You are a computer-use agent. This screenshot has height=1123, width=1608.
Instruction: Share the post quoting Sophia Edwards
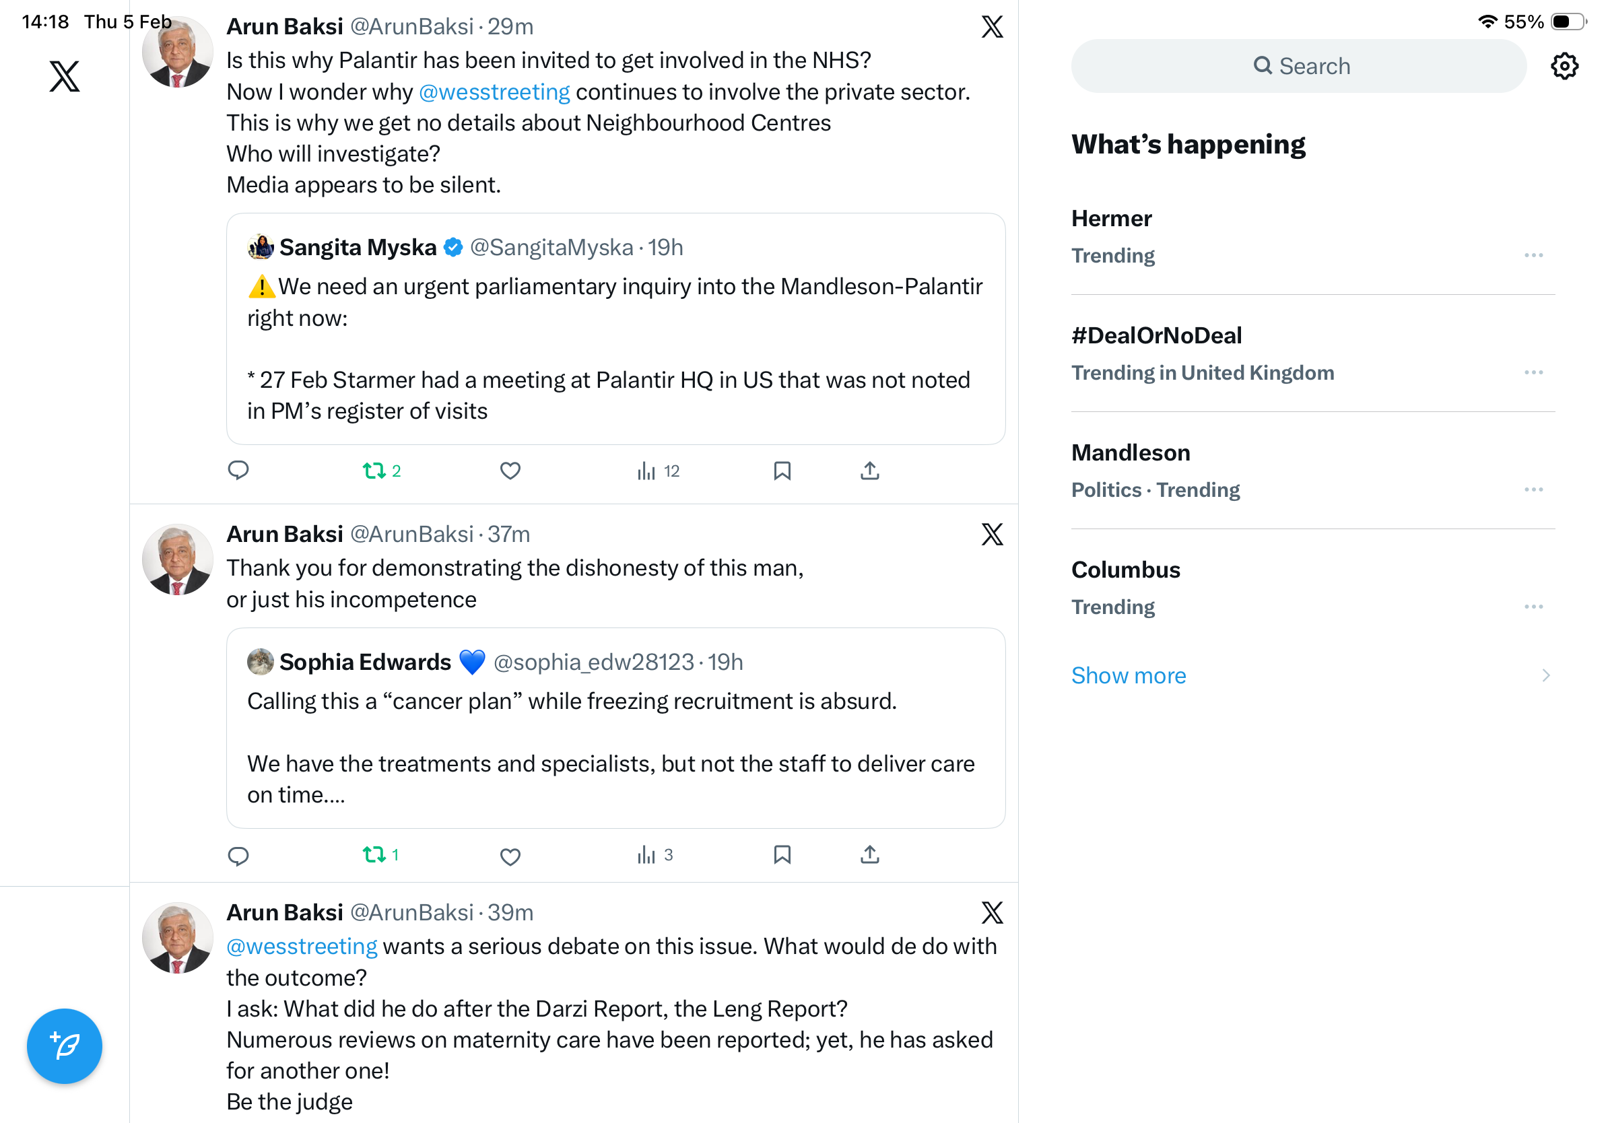869,855
